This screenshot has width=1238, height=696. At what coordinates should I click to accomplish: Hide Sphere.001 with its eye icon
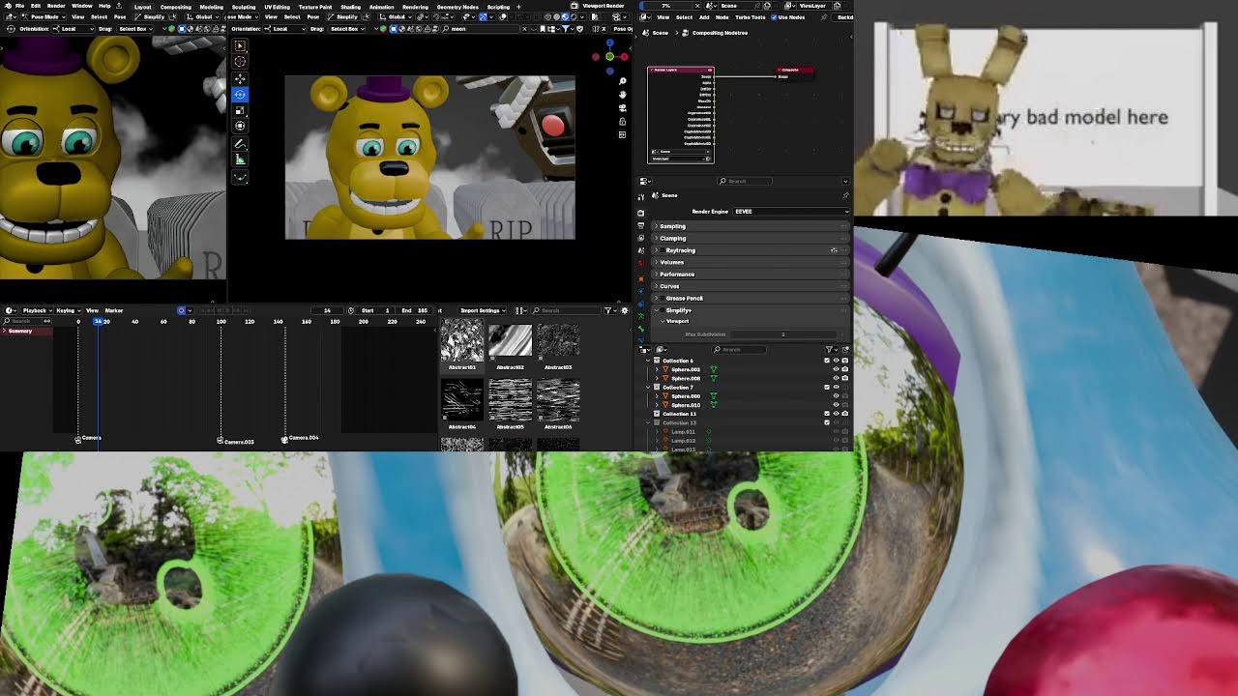click(837, 369)
